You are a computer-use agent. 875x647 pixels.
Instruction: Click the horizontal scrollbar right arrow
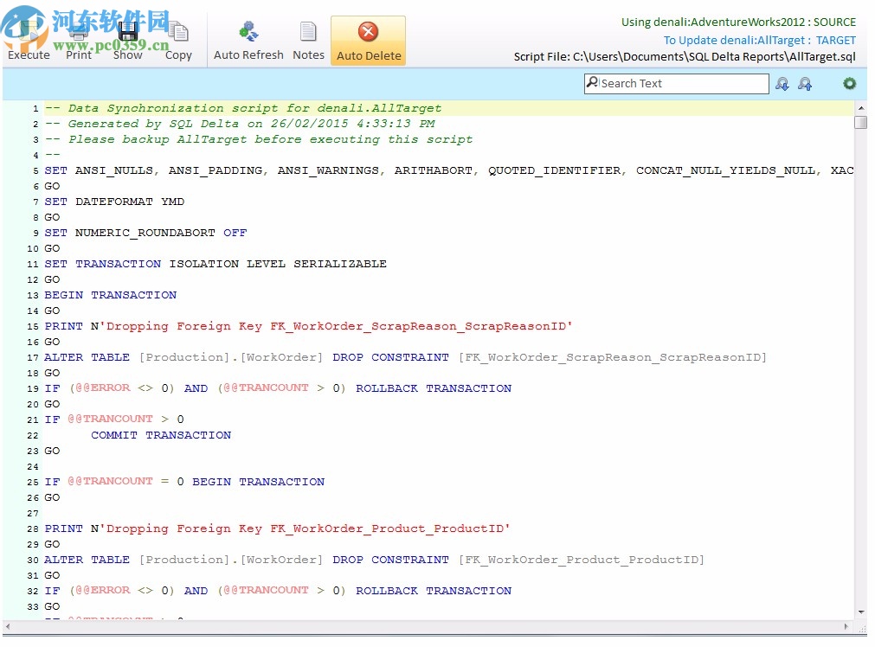tap(846, 627)
